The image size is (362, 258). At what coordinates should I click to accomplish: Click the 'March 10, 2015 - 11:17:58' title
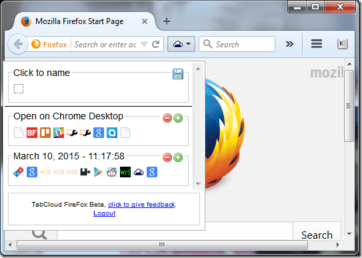coord(69,156)
